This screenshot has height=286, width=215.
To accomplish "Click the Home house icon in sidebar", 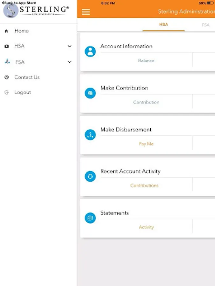I will pos(6,31).
